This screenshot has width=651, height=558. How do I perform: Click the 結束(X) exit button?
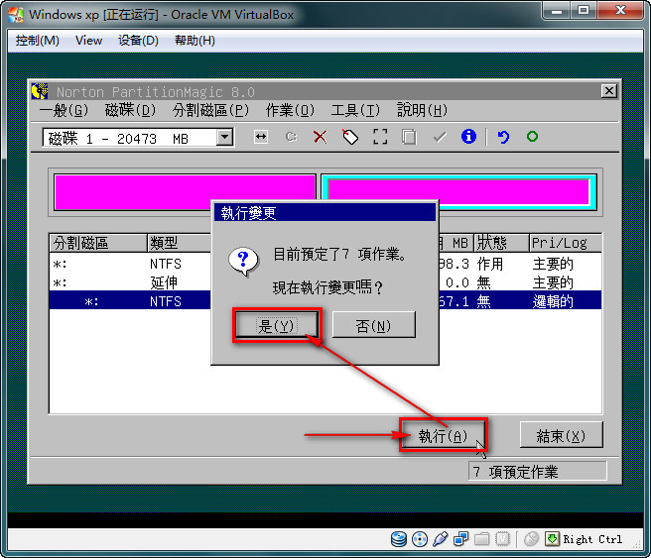[x=561, y=436]
